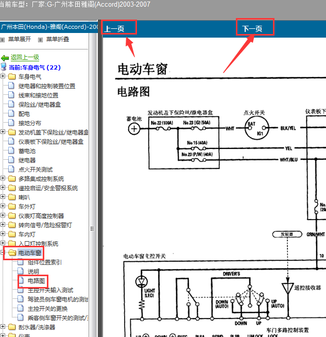The width and height of the screenshot is (326, 337).
Task: Expand the 车外灯 folder
Action: point(3,206)
